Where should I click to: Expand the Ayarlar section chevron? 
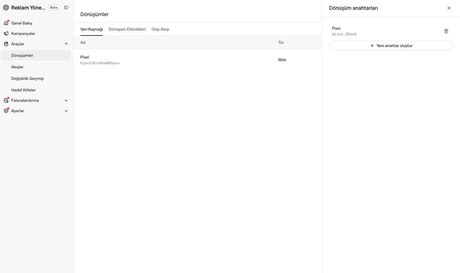pyautogui.click(x=66, y=111)
